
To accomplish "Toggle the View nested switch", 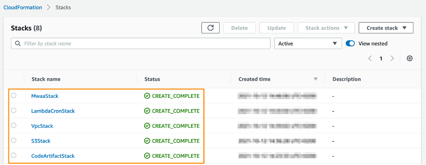I will (350, 44).
